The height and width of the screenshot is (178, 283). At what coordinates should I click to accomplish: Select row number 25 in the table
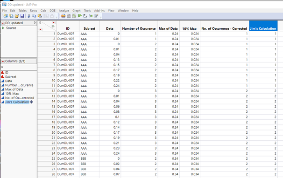coord(47,159)
